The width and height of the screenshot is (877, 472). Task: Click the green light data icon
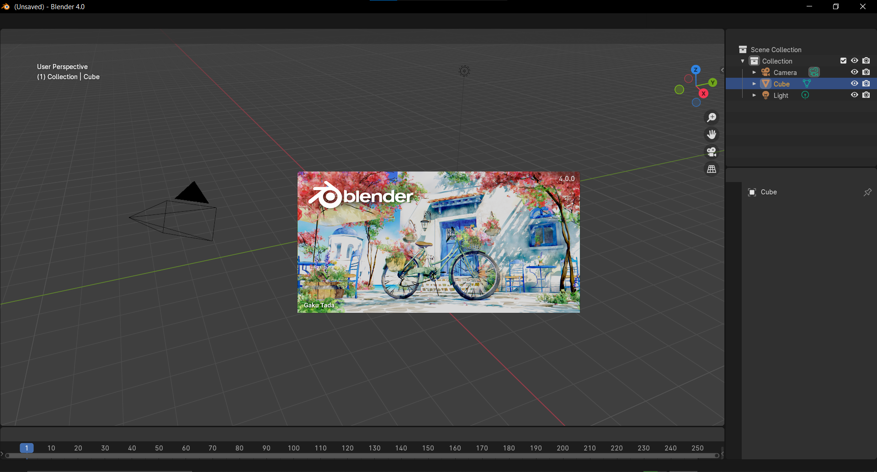tap(805, 95)
